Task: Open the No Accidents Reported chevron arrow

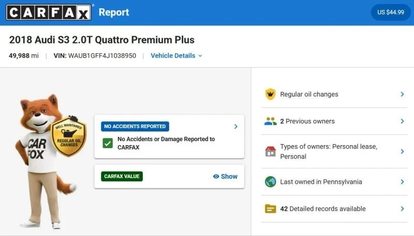Action: click(236, 127)
